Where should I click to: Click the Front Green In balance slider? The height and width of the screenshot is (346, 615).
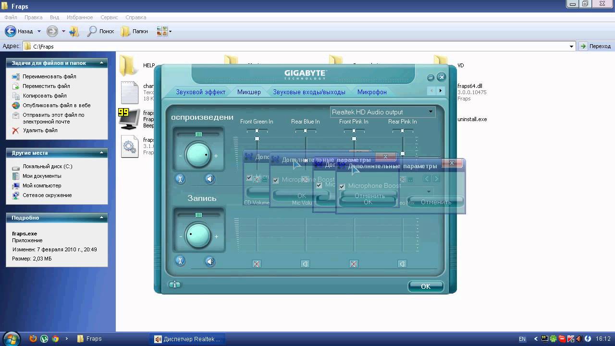pos(257,131)
